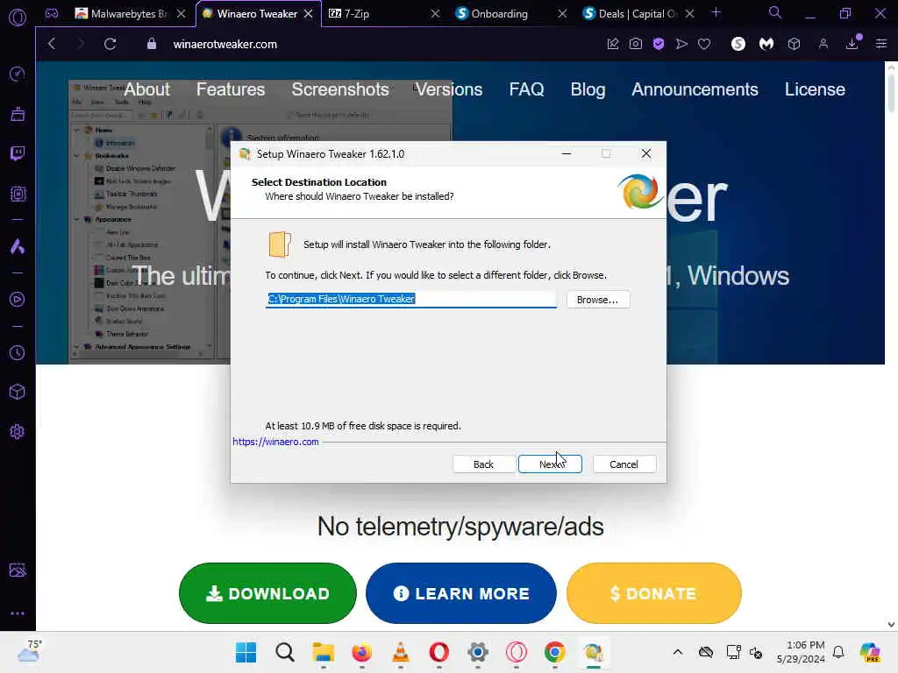Open VLC media player from taskbar

(400, 652)
